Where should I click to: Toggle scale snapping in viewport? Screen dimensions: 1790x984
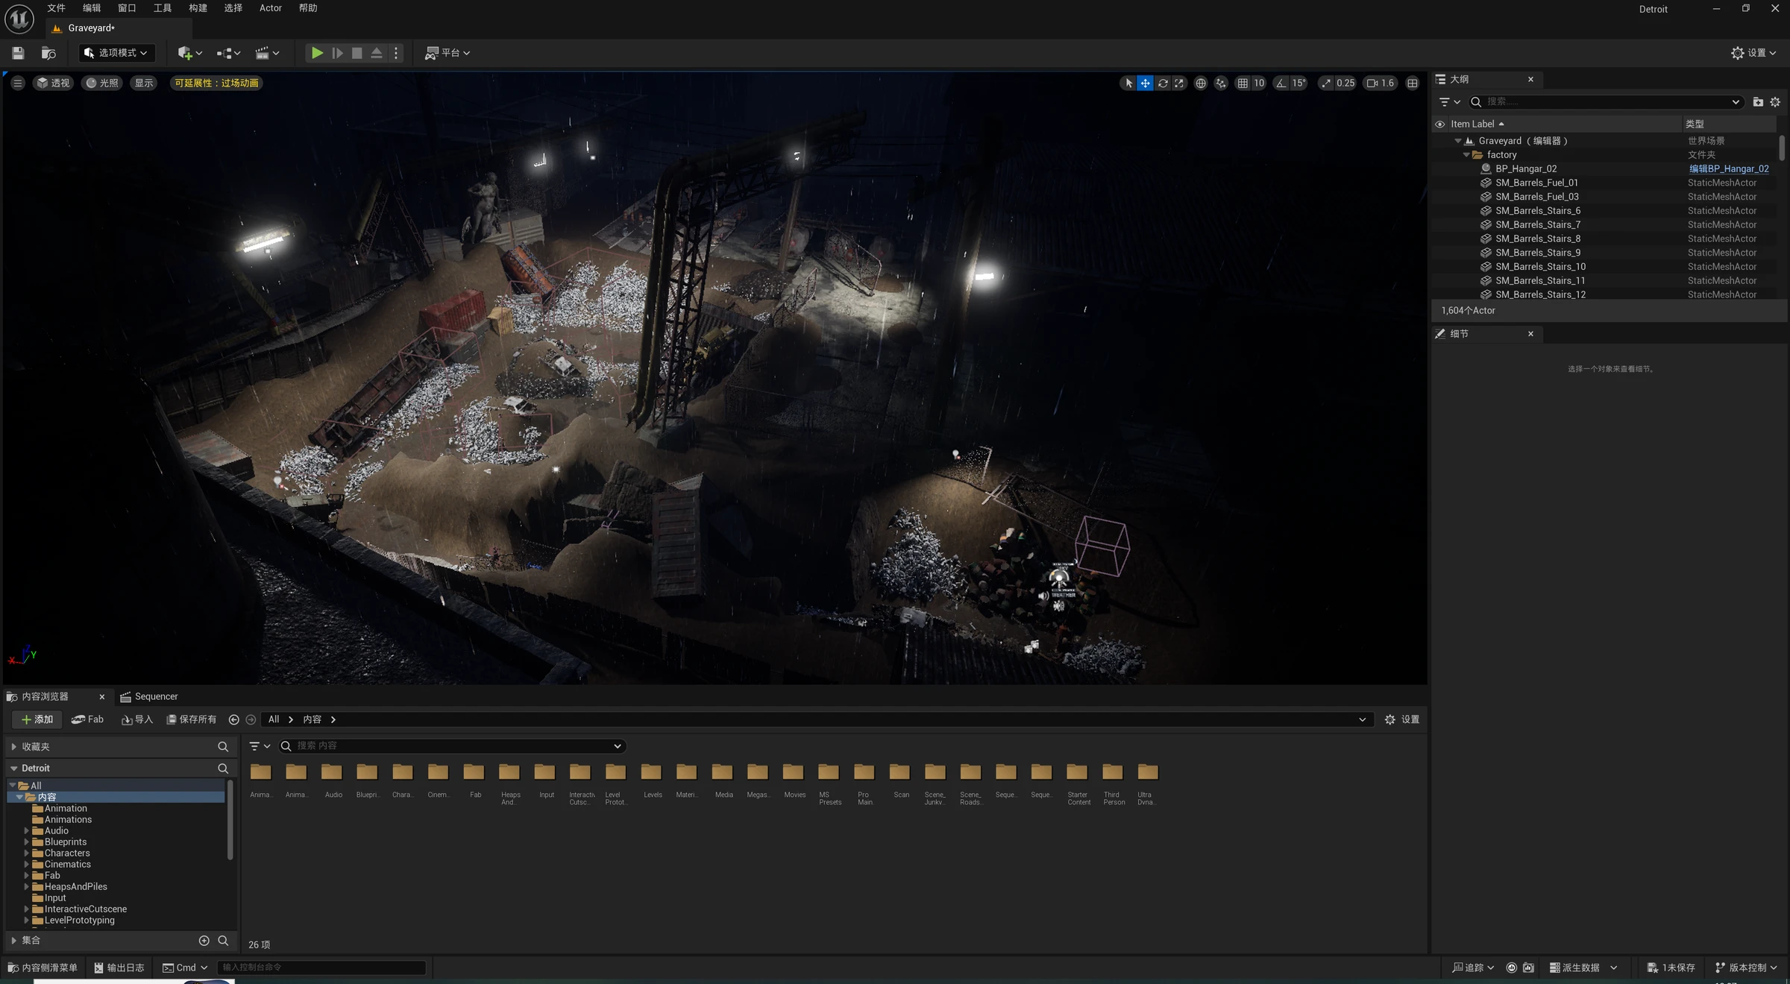[1325, 83]
